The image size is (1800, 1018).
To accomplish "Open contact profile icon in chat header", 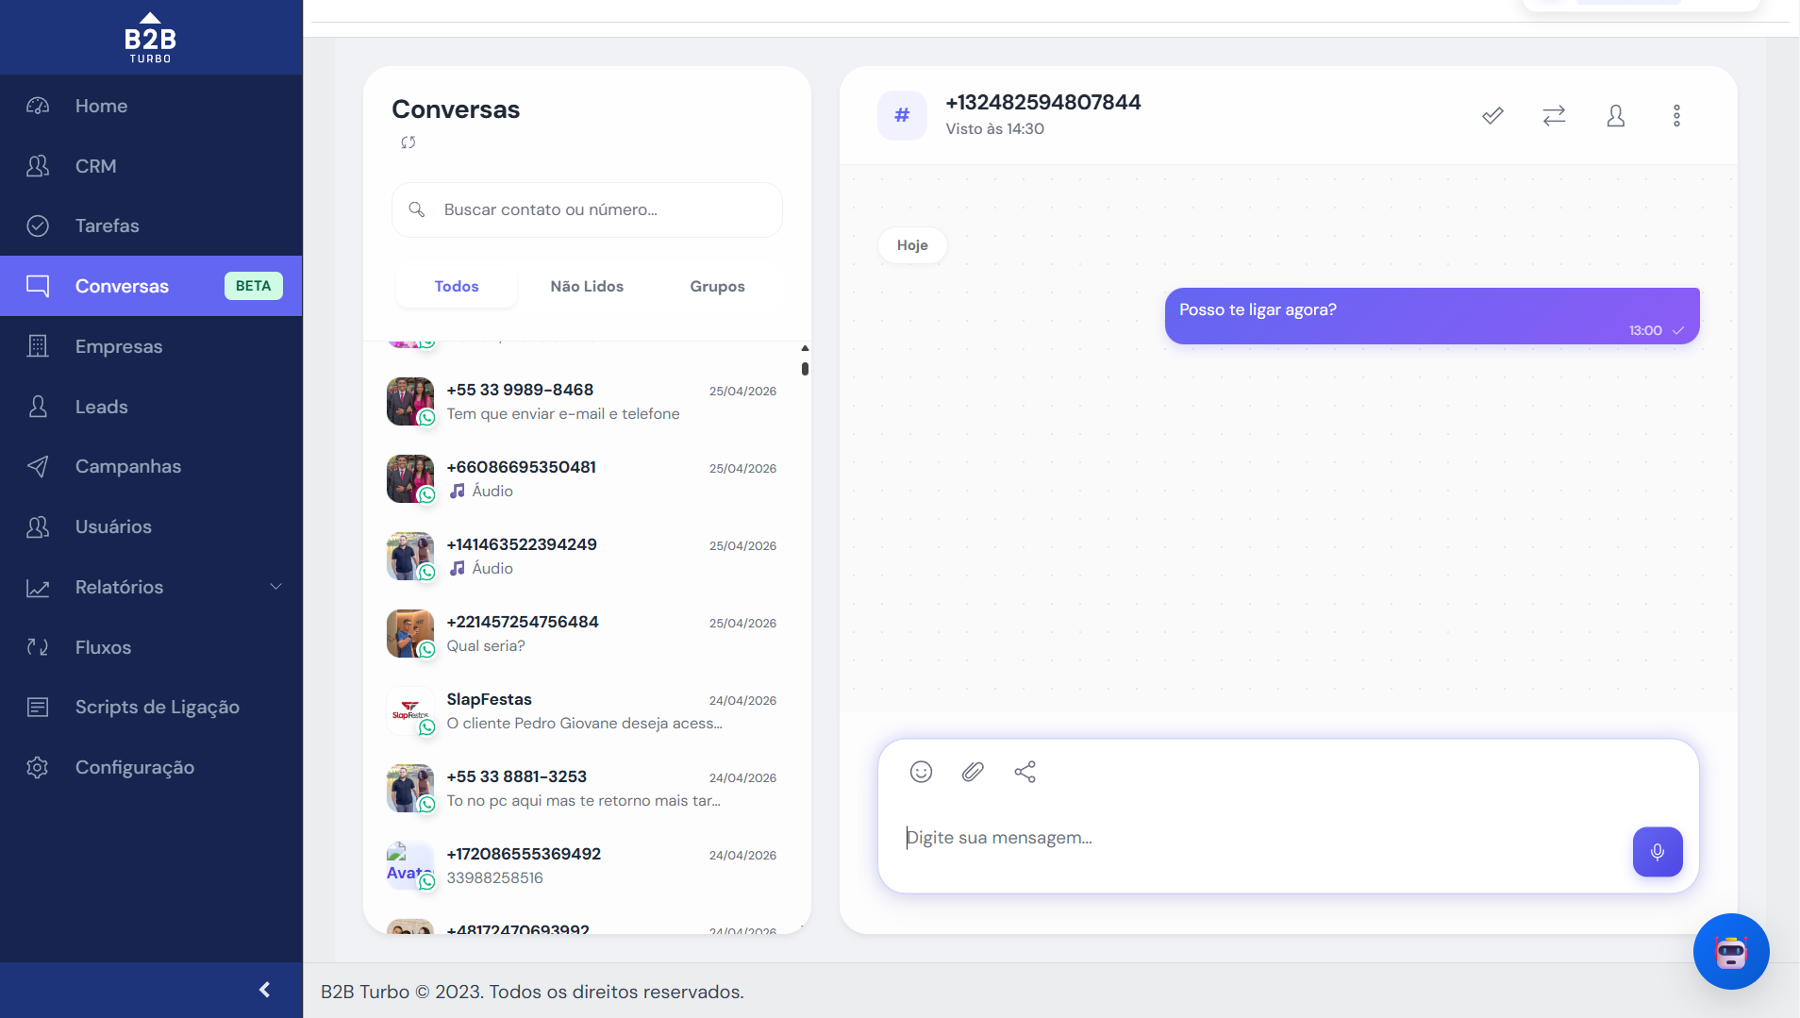I will (1616, 116).
